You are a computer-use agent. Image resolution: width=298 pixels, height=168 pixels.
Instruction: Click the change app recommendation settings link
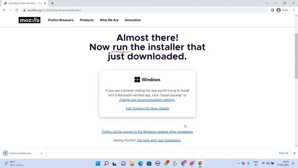[147, 100]
